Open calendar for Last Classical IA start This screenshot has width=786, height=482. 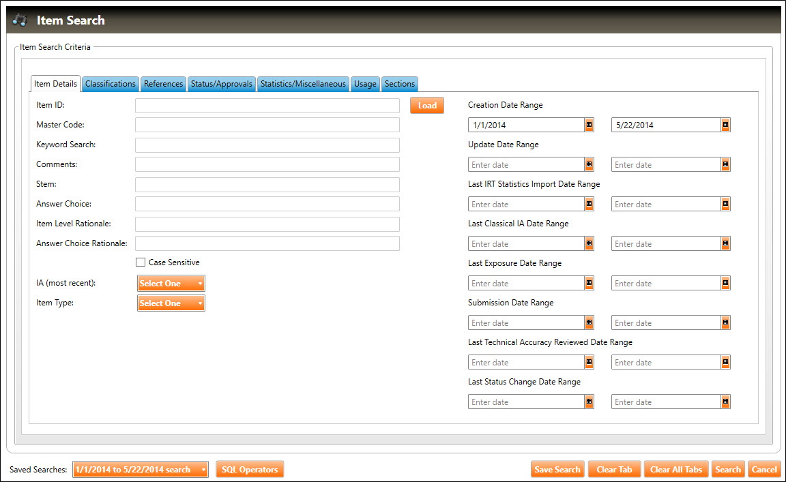[589, 244]
